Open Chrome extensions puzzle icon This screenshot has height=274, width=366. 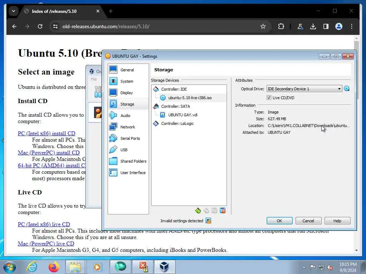(281, 26)
